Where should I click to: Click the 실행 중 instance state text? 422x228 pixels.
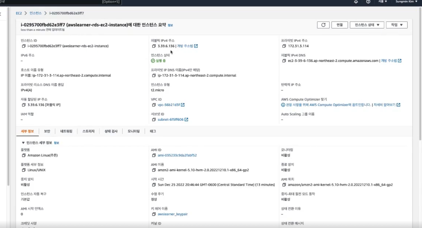click(161, 61)
